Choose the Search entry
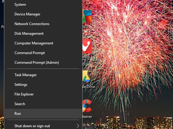Viewport: 173px width, 129px height. [x=43, y=104]
